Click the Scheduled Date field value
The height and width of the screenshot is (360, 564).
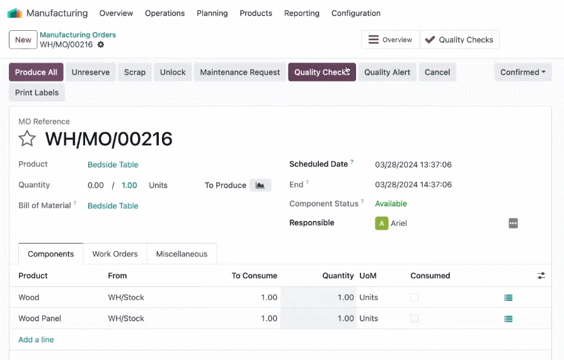coord(413,164)
